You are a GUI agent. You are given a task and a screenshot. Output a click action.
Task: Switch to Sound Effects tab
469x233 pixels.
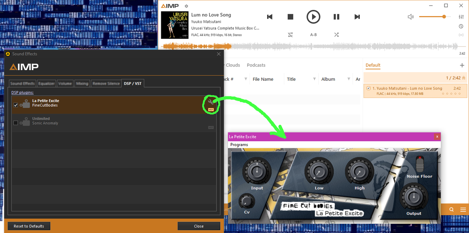(x=23, y=84)
